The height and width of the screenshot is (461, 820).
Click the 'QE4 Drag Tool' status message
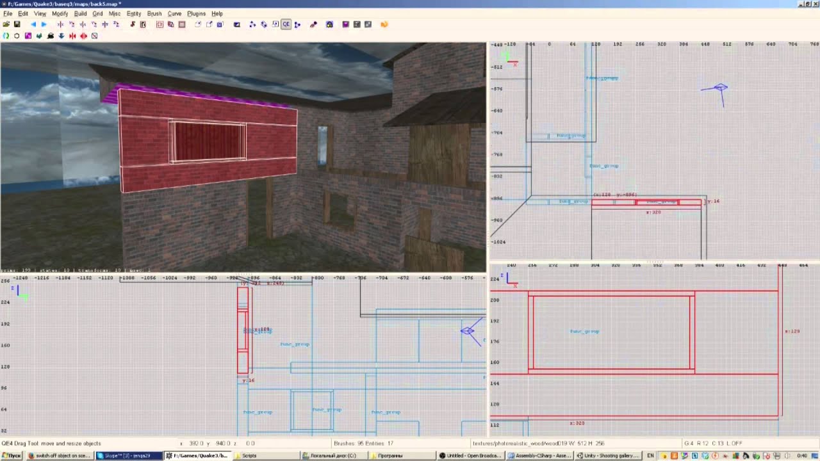51,443
